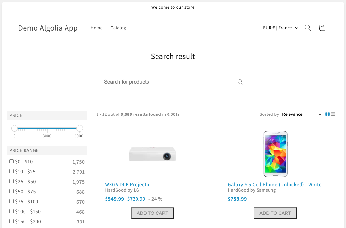The width and height of the screenshot is (346, 228).
Task: Expand the country selector chevron
Action: [297, 28]
